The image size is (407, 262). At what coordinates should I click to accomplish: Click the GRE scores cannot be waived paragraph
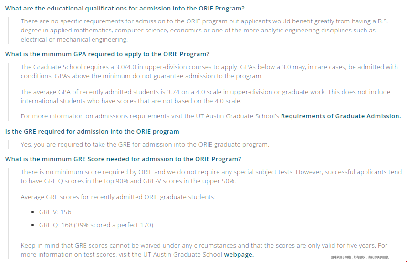pyautogui.click(x=204, y=250)
